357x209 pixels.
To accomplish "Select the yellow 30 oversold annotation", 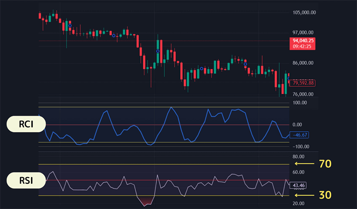I will [325, 195].
